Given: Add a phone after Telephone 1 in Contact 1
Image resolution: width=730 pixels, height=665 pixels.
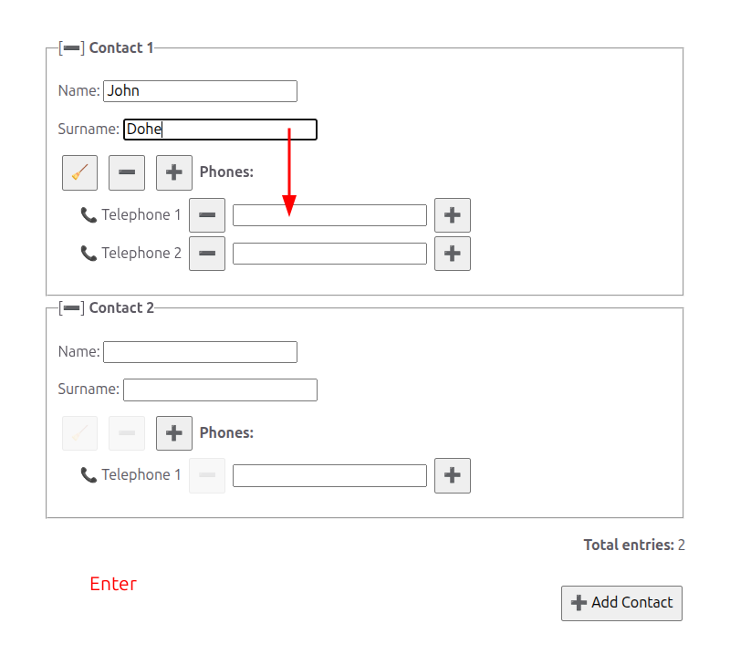Looking at the screenshot, I should point(453,214).
